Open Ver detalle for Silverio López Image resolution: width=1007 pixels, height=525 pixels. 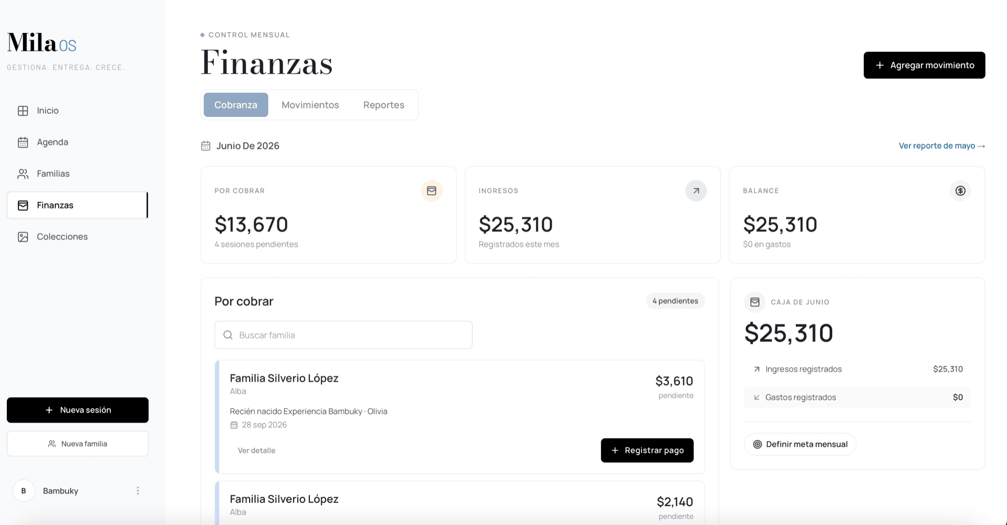pyautogui.click(x=256, y=451)
